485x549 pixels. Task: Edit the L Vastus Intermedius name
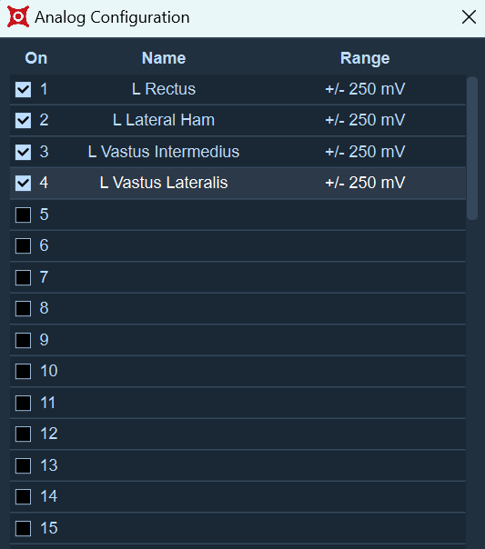pos(164,152)
